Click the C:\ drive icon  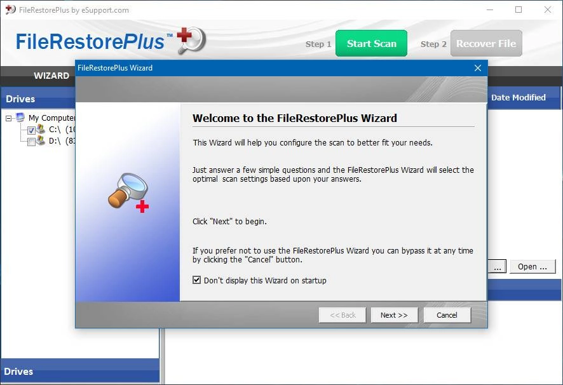point(41,128)
